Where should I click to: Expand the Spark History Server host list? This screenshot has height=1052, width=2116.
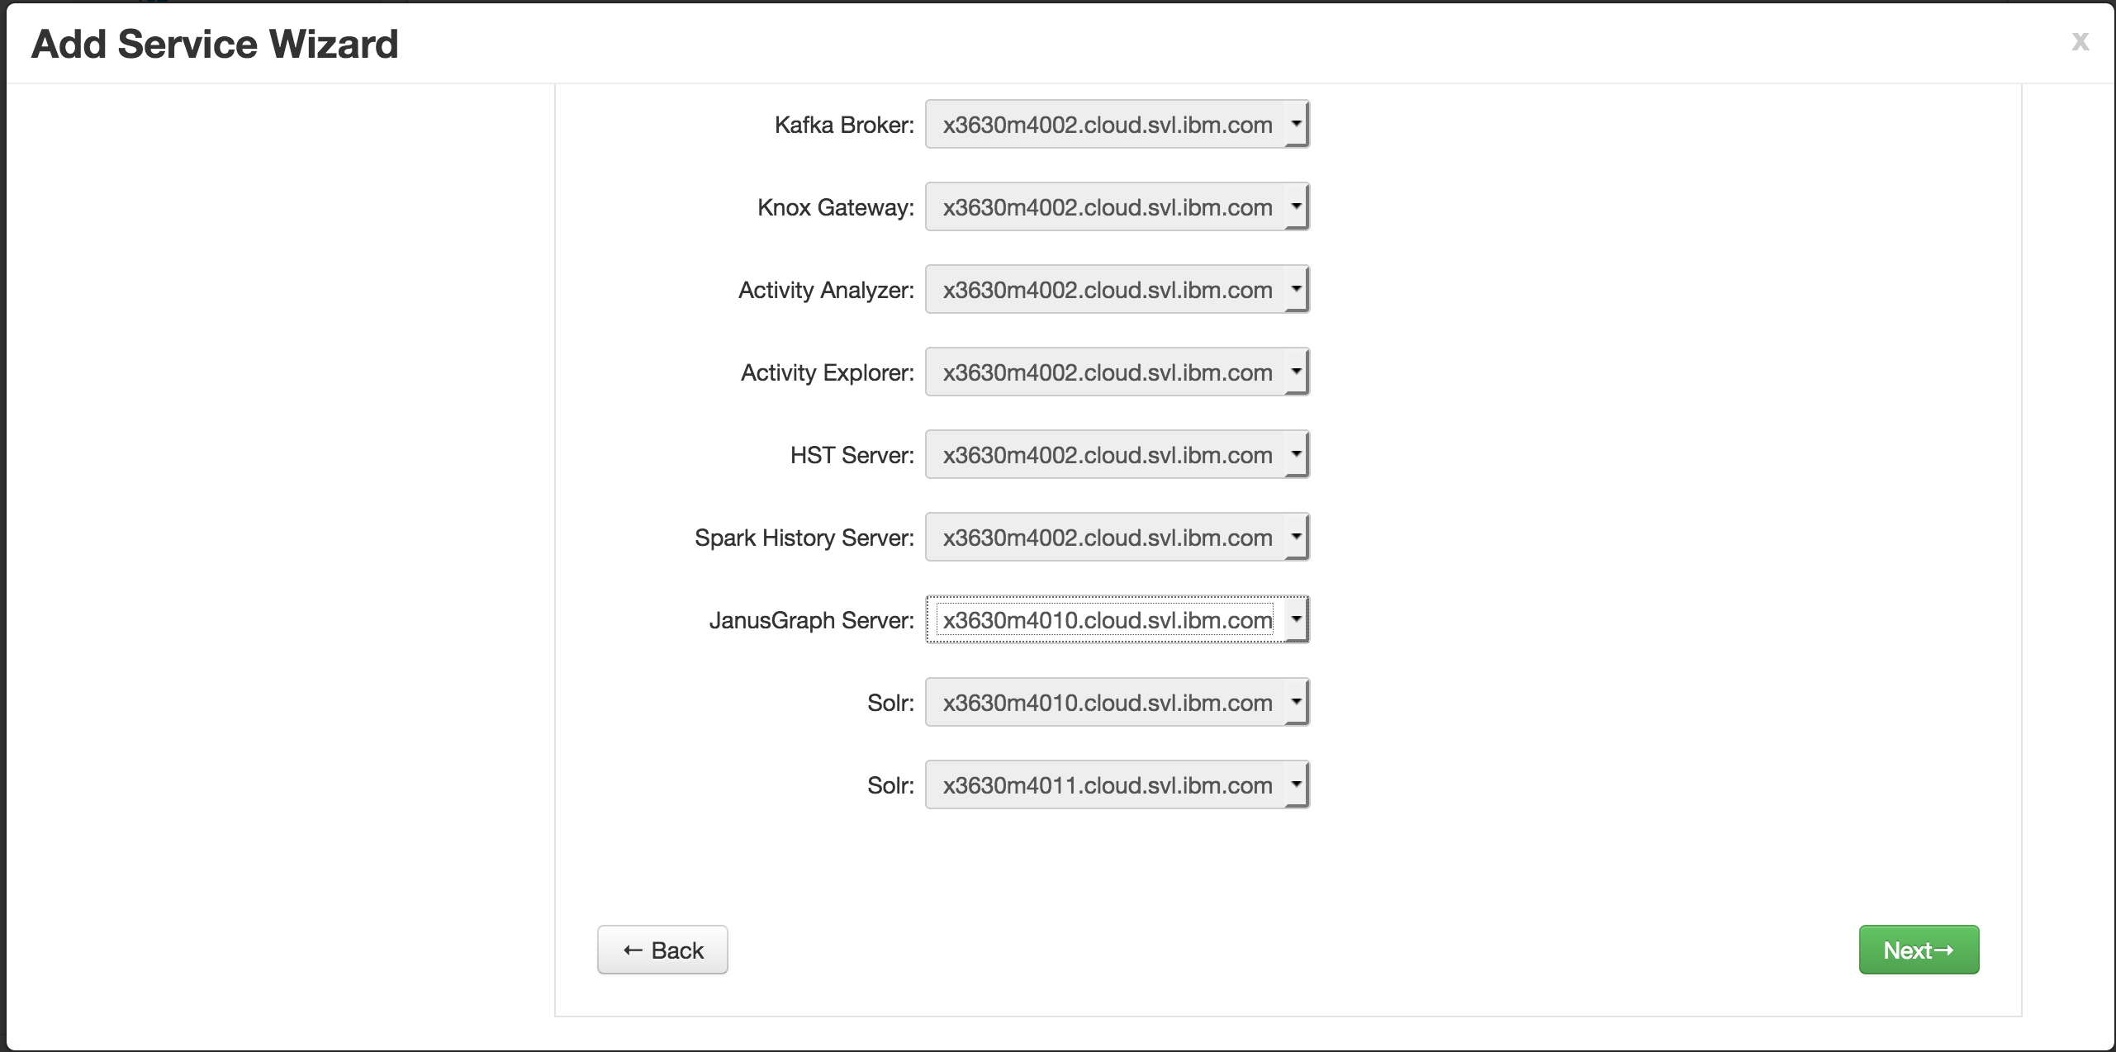(x=1117, y=537)
